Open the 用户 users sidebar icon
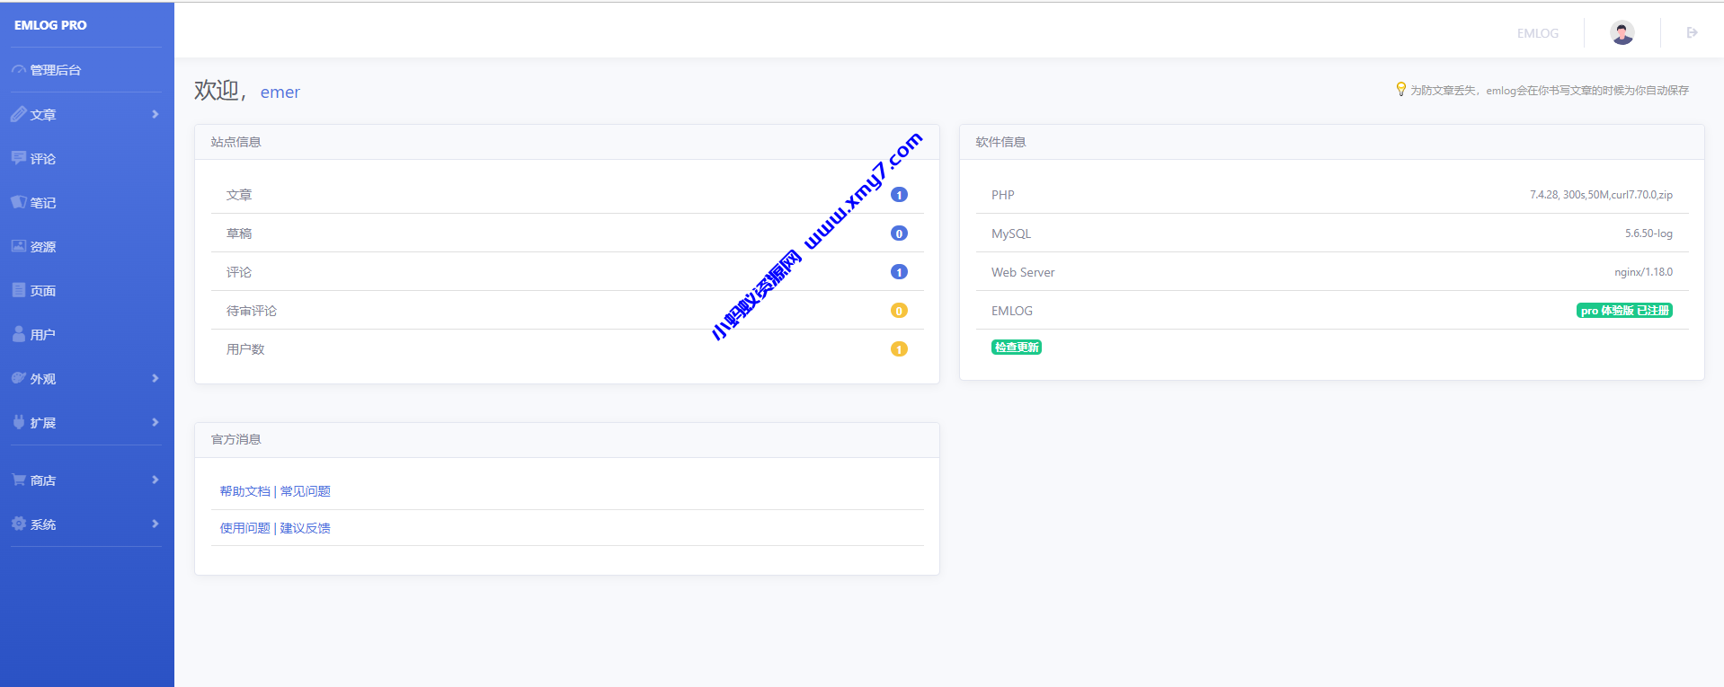The width and height of the screenshot is (1724, 687). [19, 334]
